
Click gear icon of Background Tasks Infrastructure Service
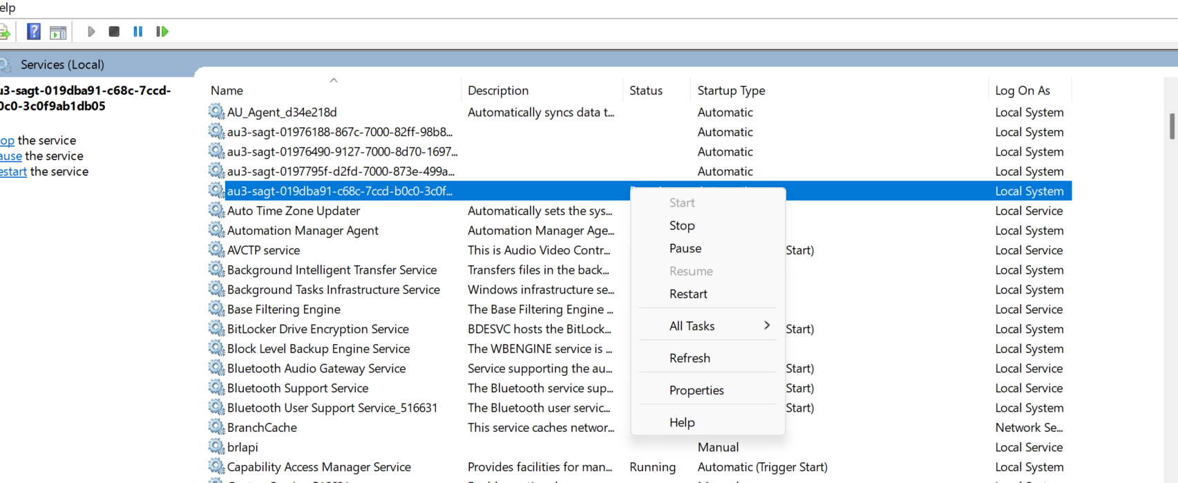pos(216,289)
